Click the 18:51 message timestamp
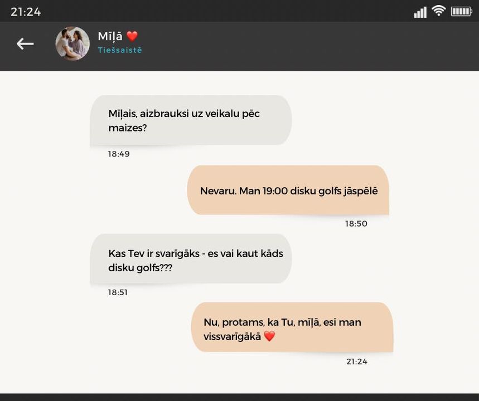The height and width of the screenshot is (401, 479). tap(118, 292)
